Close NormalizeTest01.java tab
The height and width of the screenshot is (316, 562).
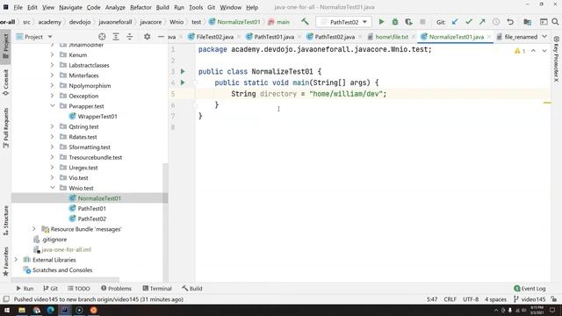(x=489, y=37)
